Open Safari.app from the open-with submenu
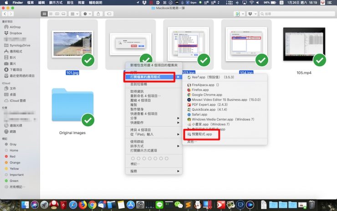 [199, 114]
